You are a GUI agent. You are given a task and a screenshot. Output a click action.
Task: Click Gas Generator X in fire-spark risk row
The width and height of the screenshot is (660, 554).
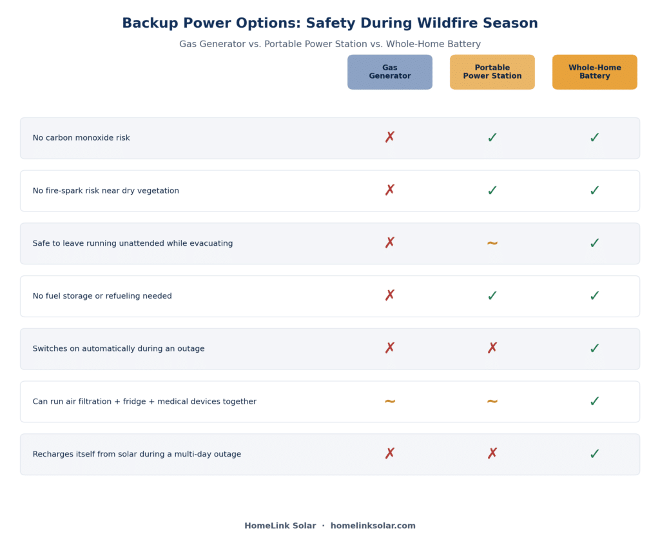point(390,190)
